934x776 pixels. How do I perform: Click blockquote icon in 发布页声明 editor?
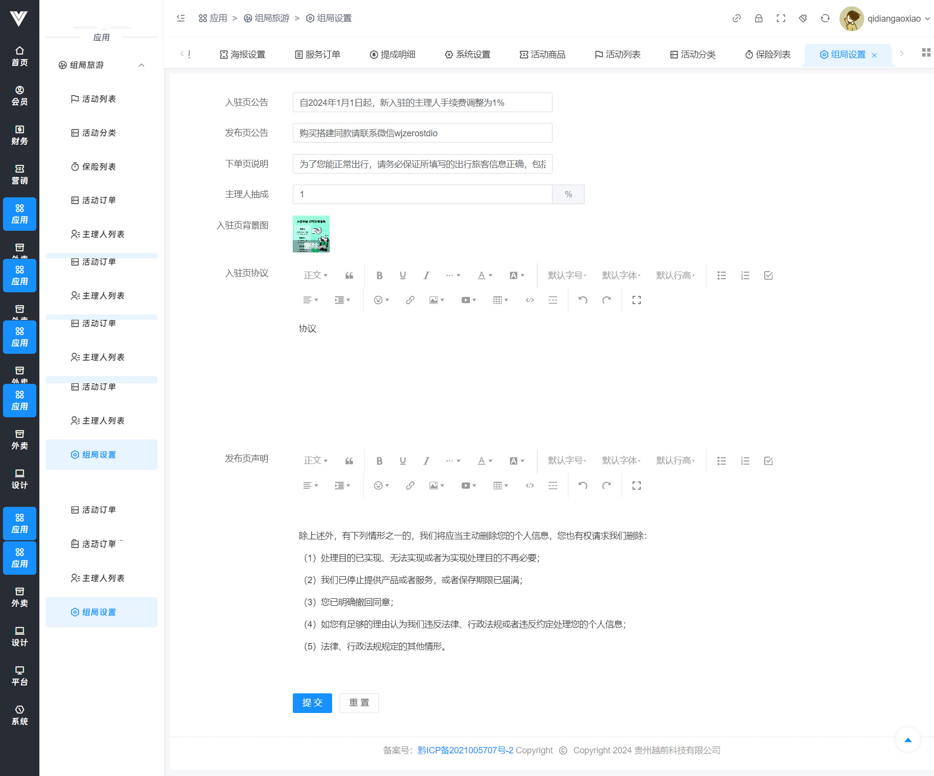click(x=349, y=461)
